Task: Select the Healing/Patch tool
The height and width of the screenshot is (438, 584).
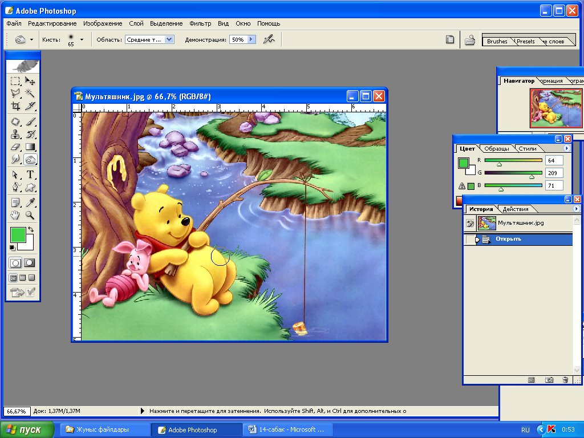Action: click(x=15, y=122)
